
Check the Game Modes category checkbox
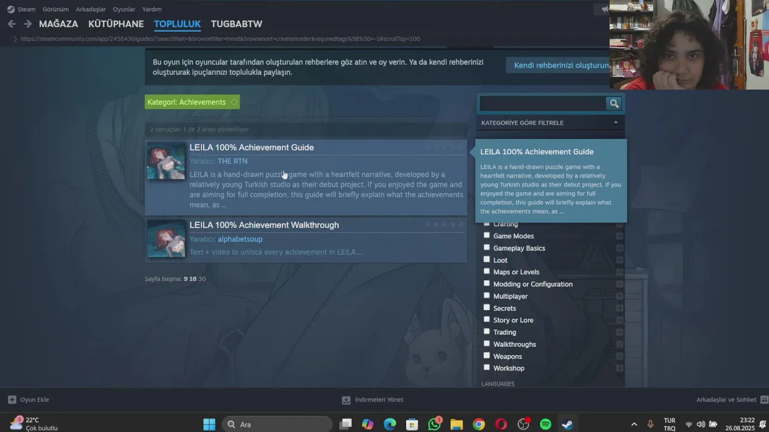pos(487,235)
